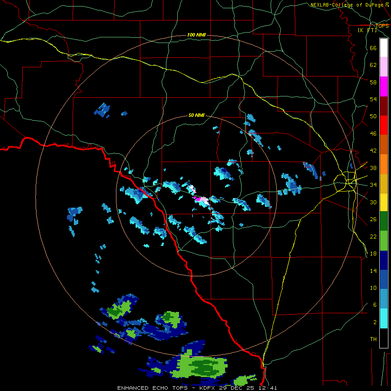The image size is (391, 391).
Task: Select the dark green swatch near the 26 label
Action: pyautogui.click(x=384, y=221)
